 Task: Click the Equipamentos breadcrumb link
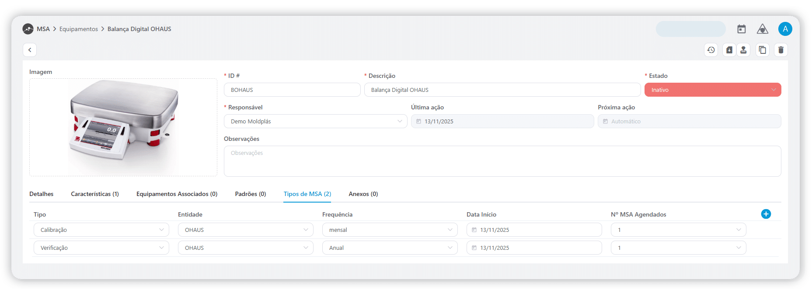point(79,29)
